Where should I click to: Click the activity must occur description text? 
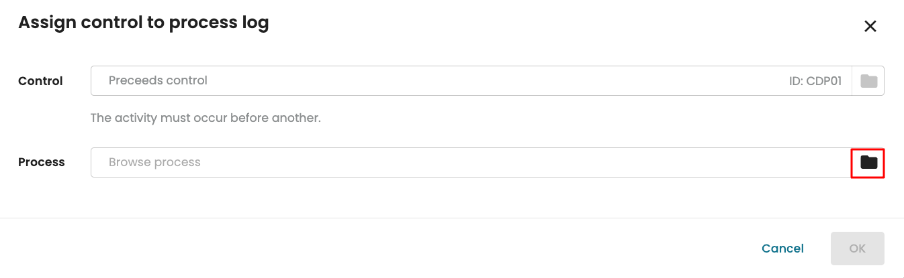[206, 118]
